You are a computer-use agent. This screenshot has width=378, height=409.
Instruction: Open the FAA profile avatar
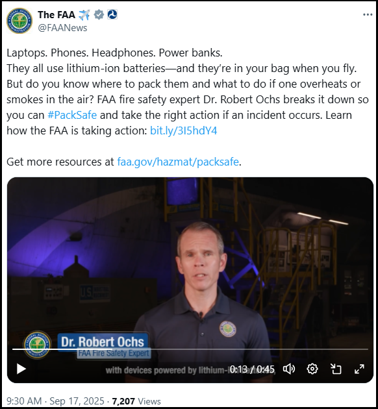[19, 21]
